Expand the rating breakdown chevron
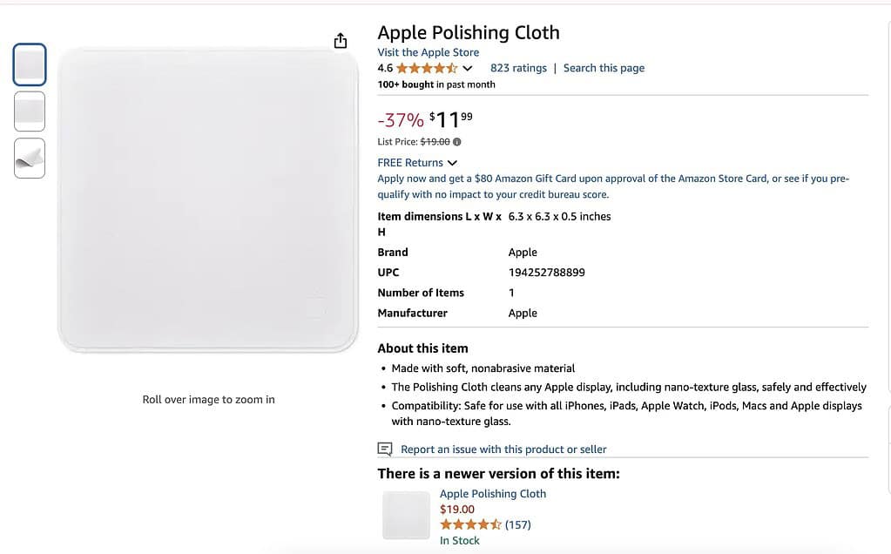Image resolution: width=891 pixels, height=554 pixels. [x=468, y=68]
